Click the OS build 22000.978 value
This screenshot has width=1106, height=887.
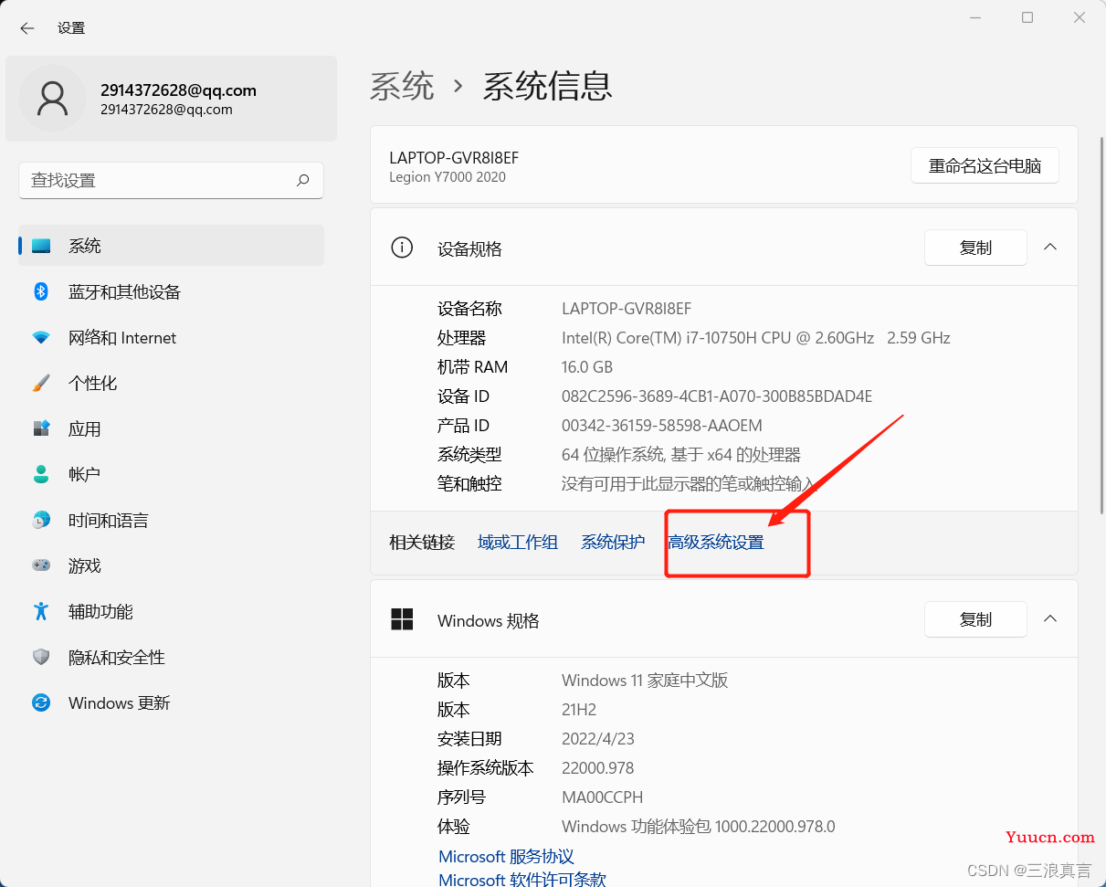(598, 767)
